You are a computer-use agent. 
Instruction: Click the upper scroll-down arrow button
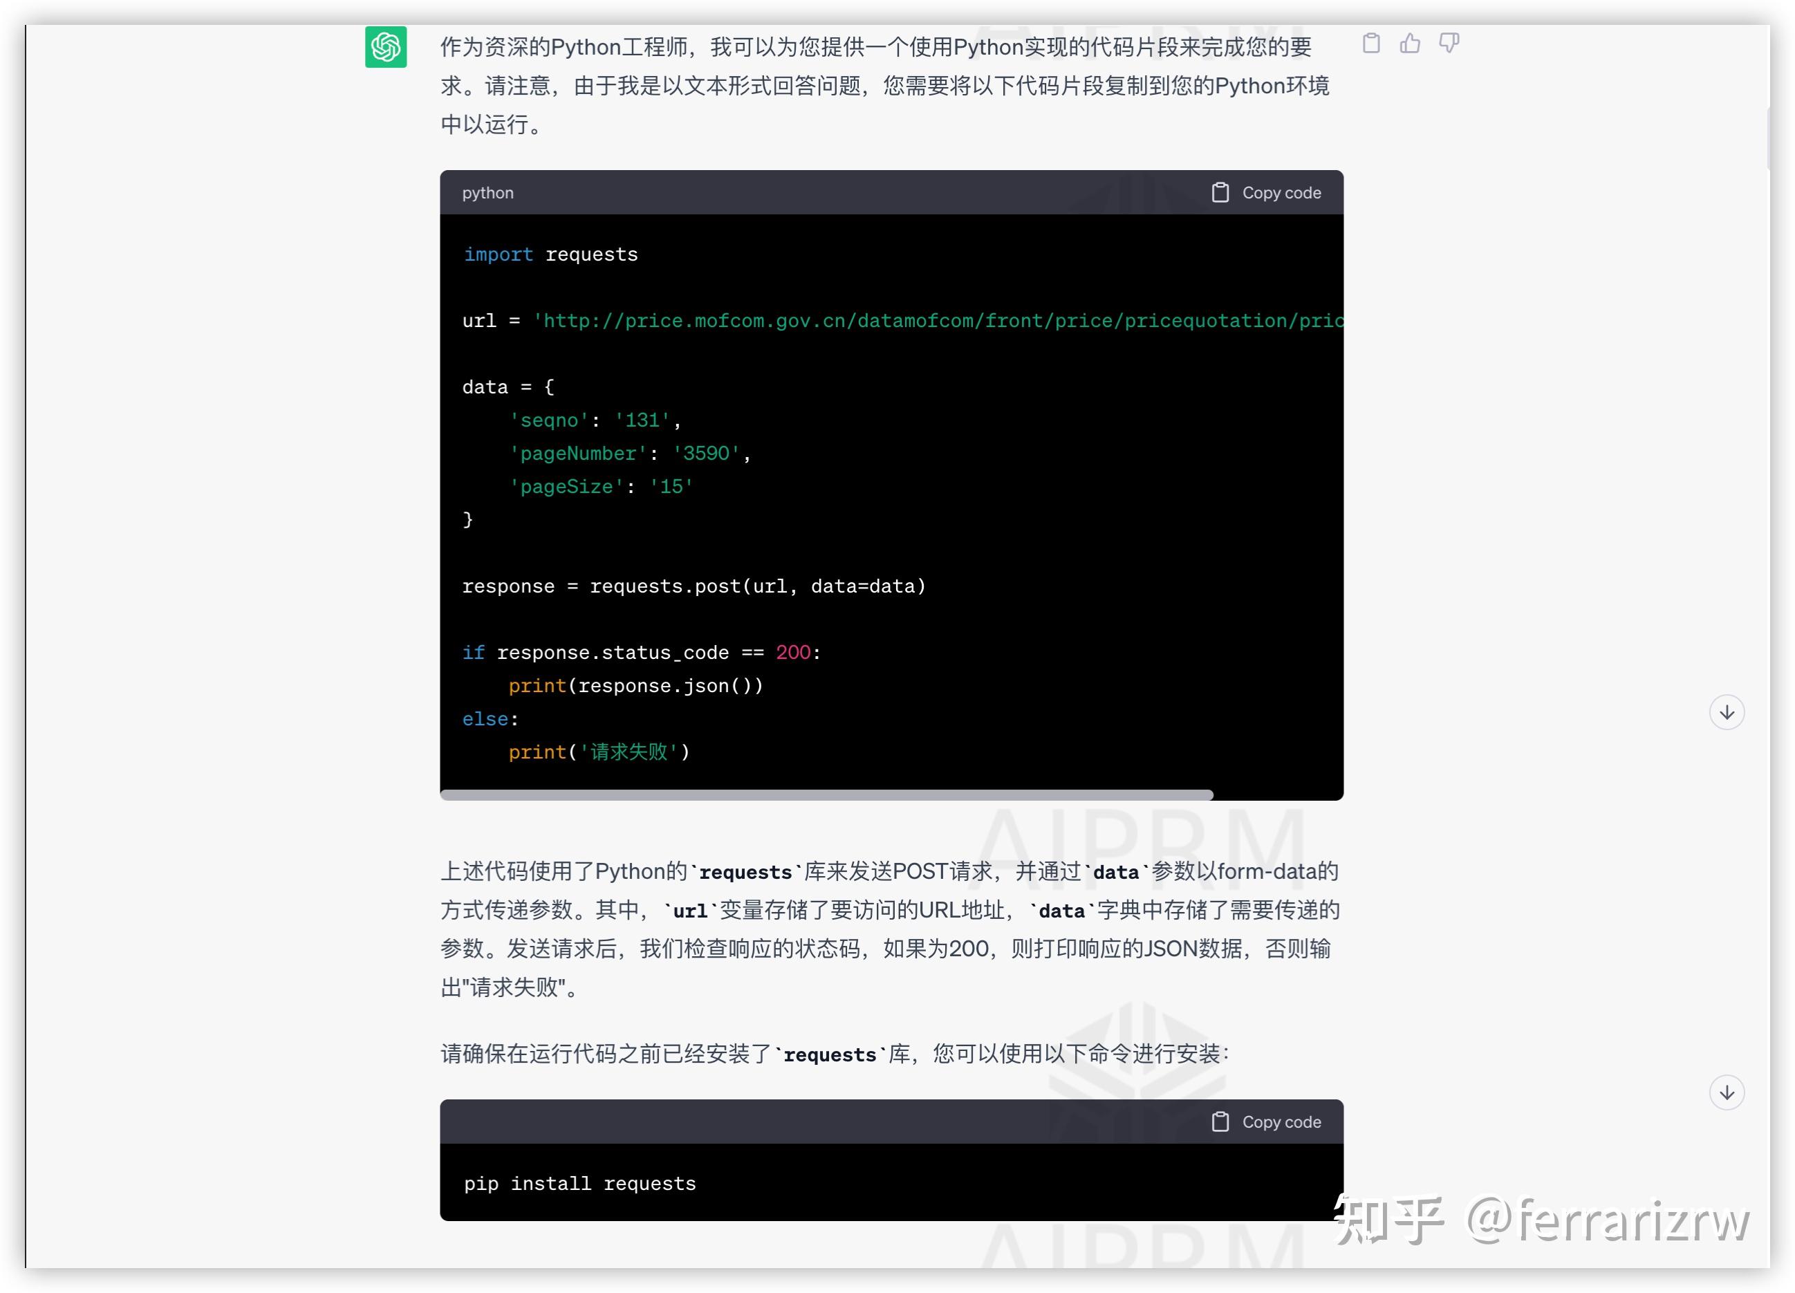point(1727,712)
